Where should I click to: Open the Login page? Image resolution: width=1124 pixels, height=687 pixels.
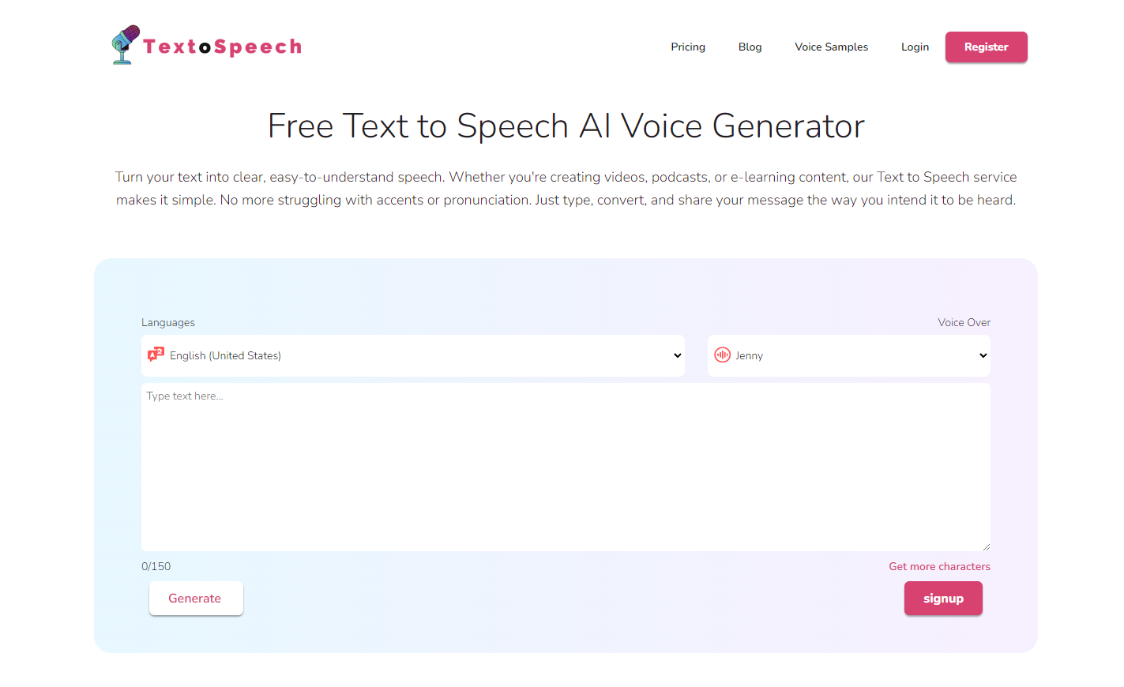[x=915, y=47]
